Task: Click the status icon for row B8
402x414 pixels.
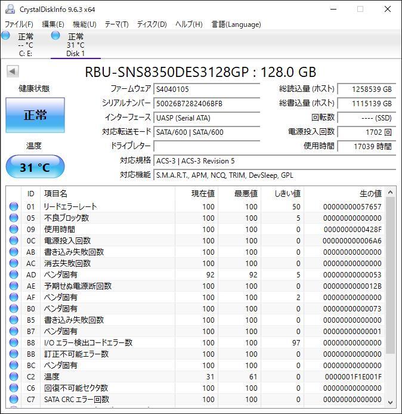Action: point(14,342)
